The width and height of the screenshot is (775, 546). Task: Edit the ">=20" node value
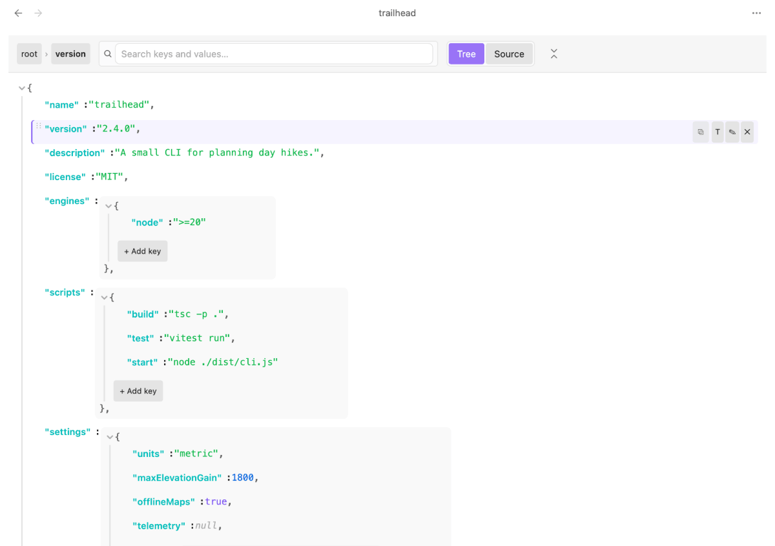click(x=189, y=223)
